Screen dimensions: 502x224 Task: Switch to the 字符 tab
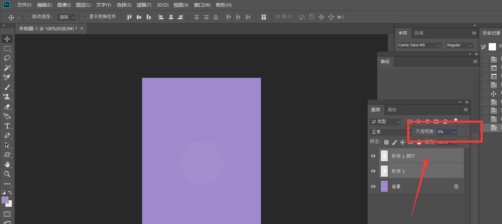coord(403,33)
